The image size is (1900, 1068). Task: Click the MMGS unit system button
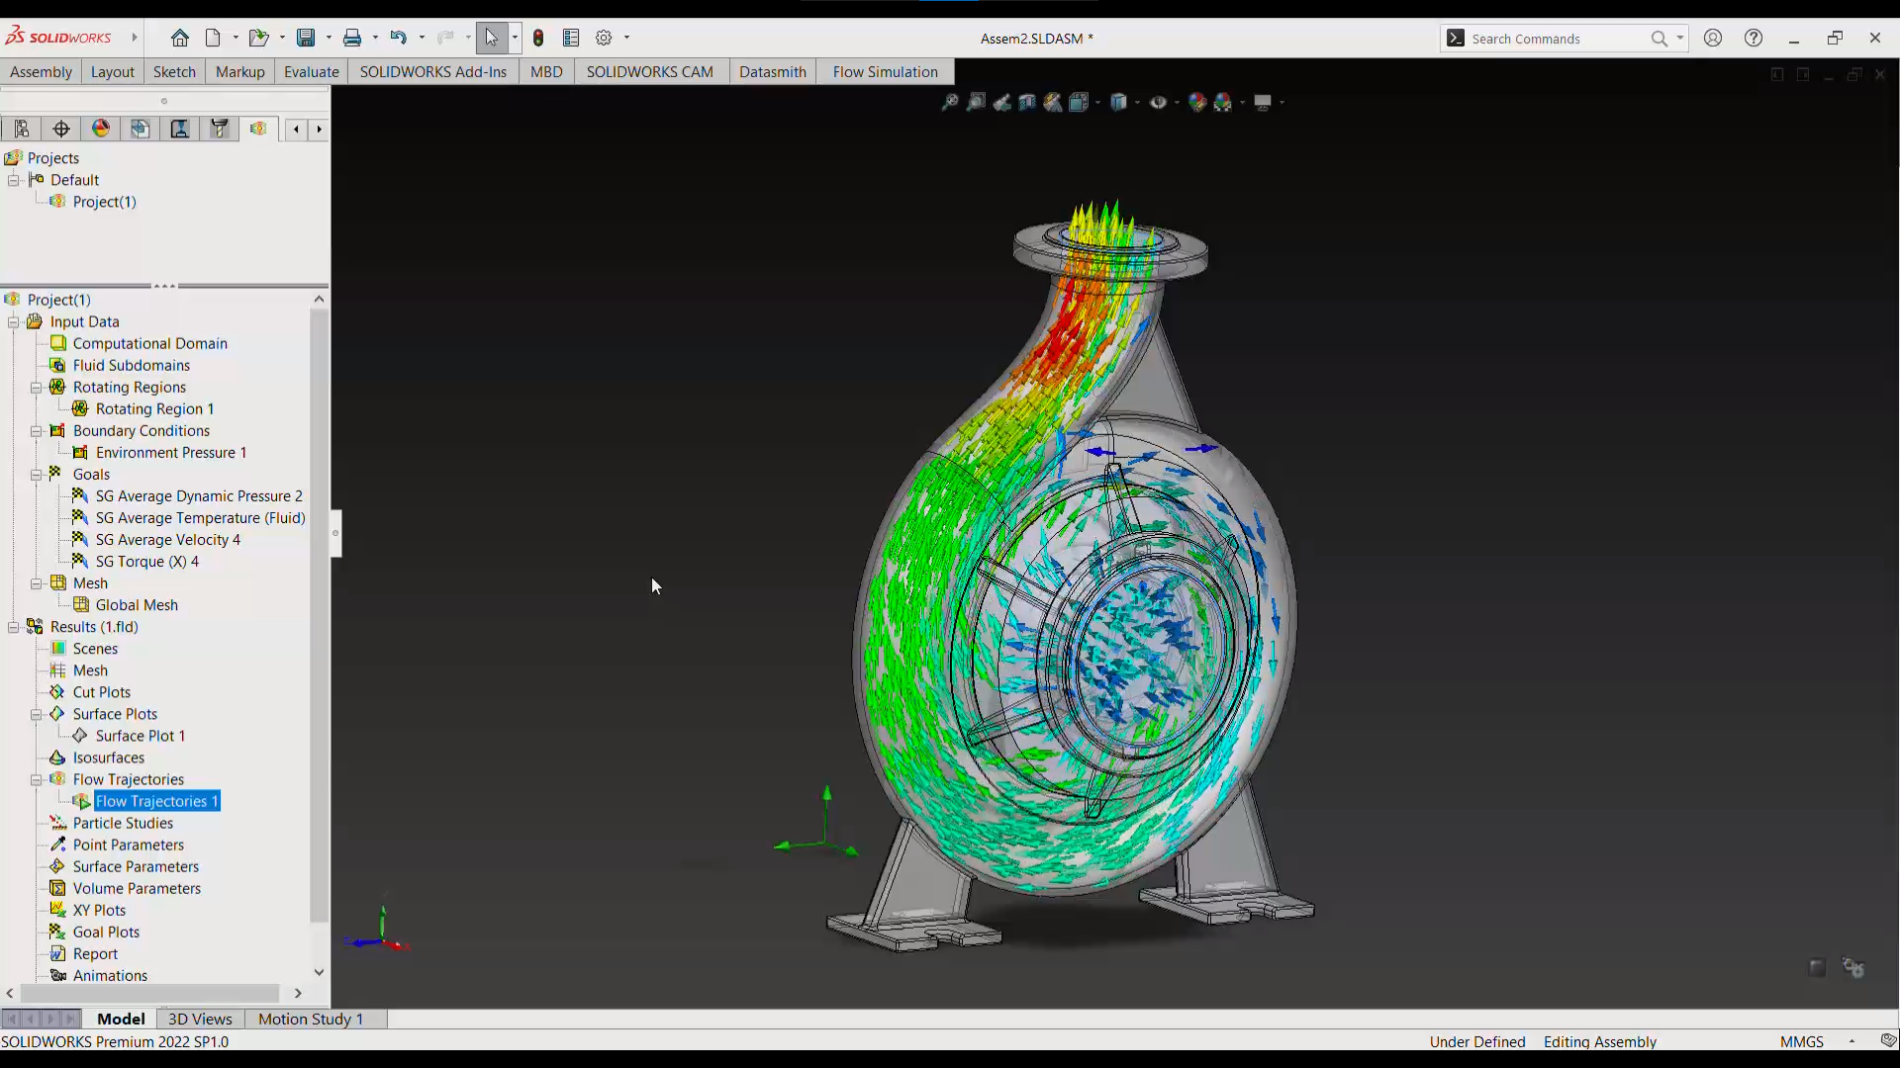coord(1801,1041)
